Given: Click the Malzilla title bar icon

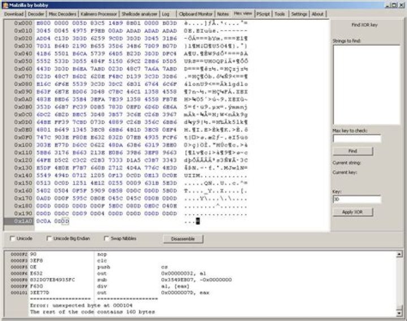Looking at the screenshot, I should click(x=6, y=5).
